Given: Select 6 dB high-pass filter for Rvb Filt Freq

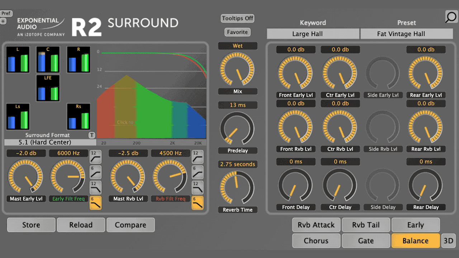Looking at the screenshot, I should [198, 172].
